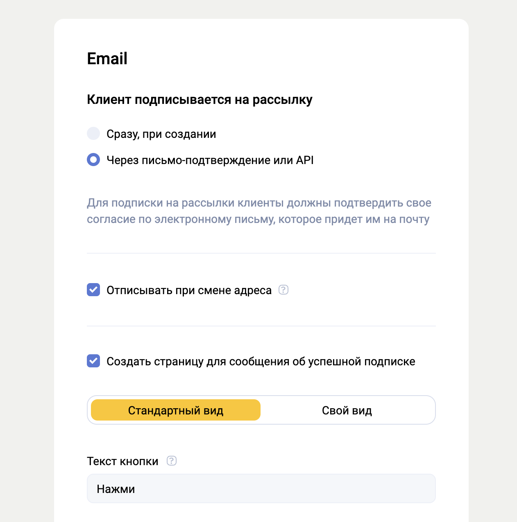The image size is (517, 522).
Task: Disable the "Создать страницу для сообщения" checkbox
Action: 93,361
